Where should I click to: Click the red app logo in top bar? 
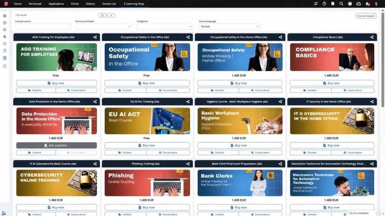click(x=6, y=4)
